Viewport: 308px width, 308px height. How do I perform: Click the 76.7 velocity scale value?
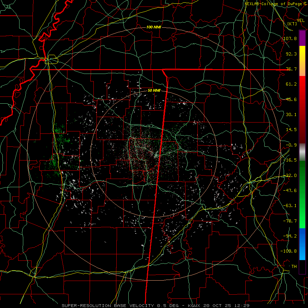(291, 69)
